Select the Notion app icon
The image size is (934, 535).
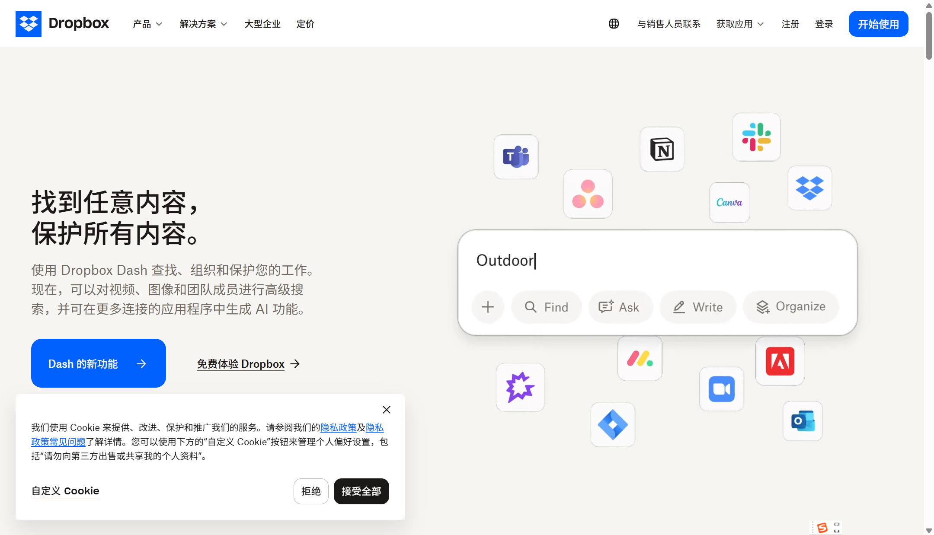point(662,149)
